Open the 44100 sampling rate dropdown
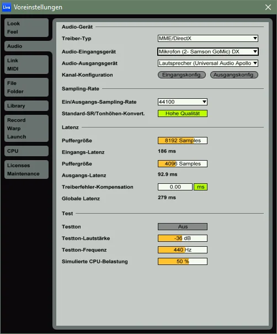Viewport: 277px width, 334px height. pos(183,102)
